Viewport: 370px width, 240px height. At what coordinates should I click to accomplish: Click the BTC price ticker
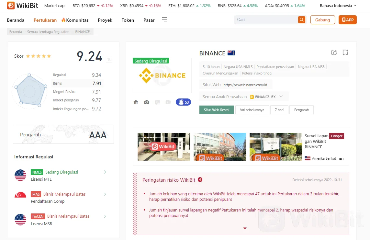click(93, 6)
